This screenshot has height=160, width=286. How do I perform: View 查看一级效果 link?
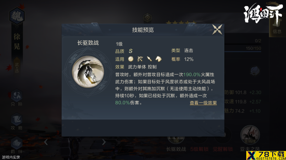pyautogui.click(x=203, y=103)
